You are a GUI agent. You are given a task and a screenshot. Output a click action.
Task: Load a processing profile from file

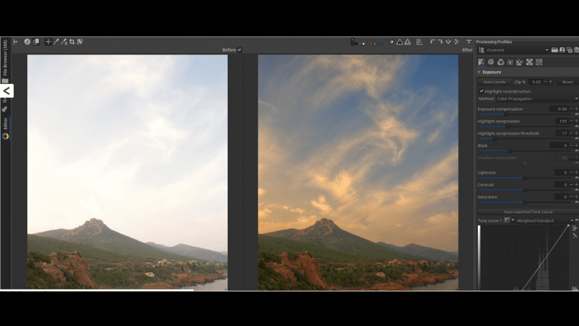coord(554,50)
